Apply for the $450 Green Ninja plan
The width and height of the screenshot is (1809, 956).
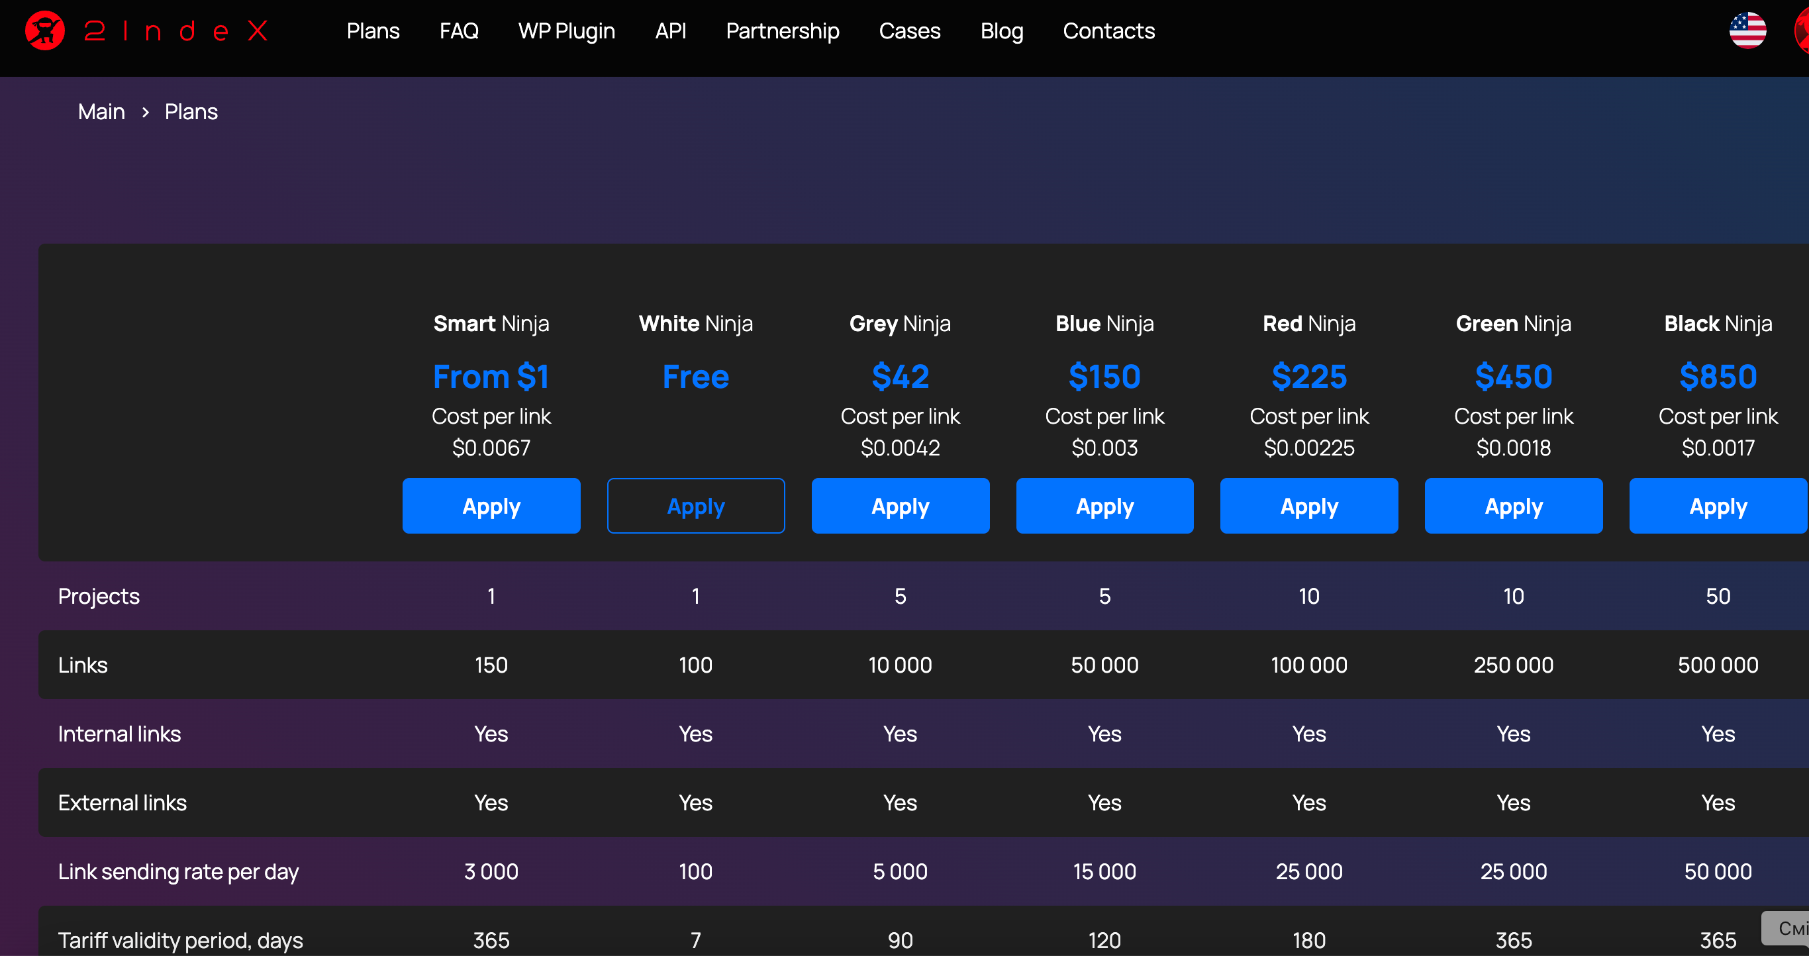1512,506
